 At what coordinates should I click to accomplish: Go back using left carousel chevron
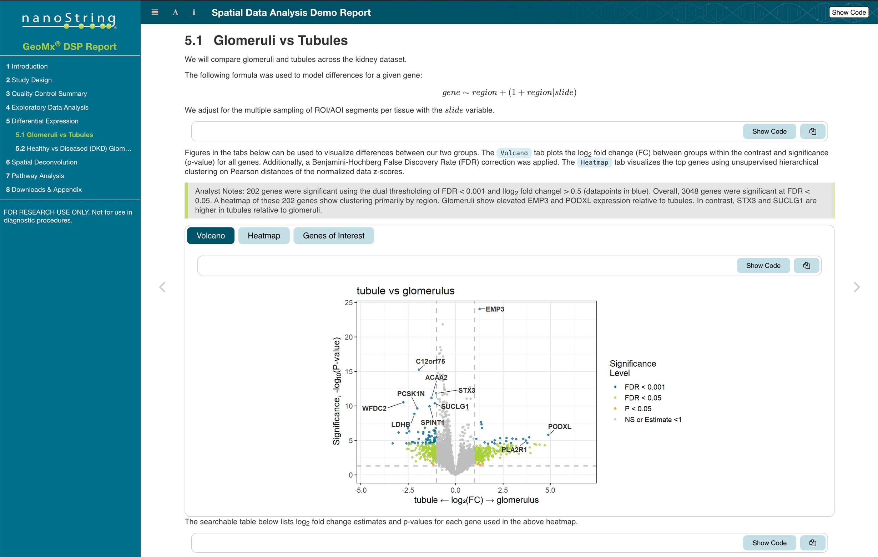163,287
